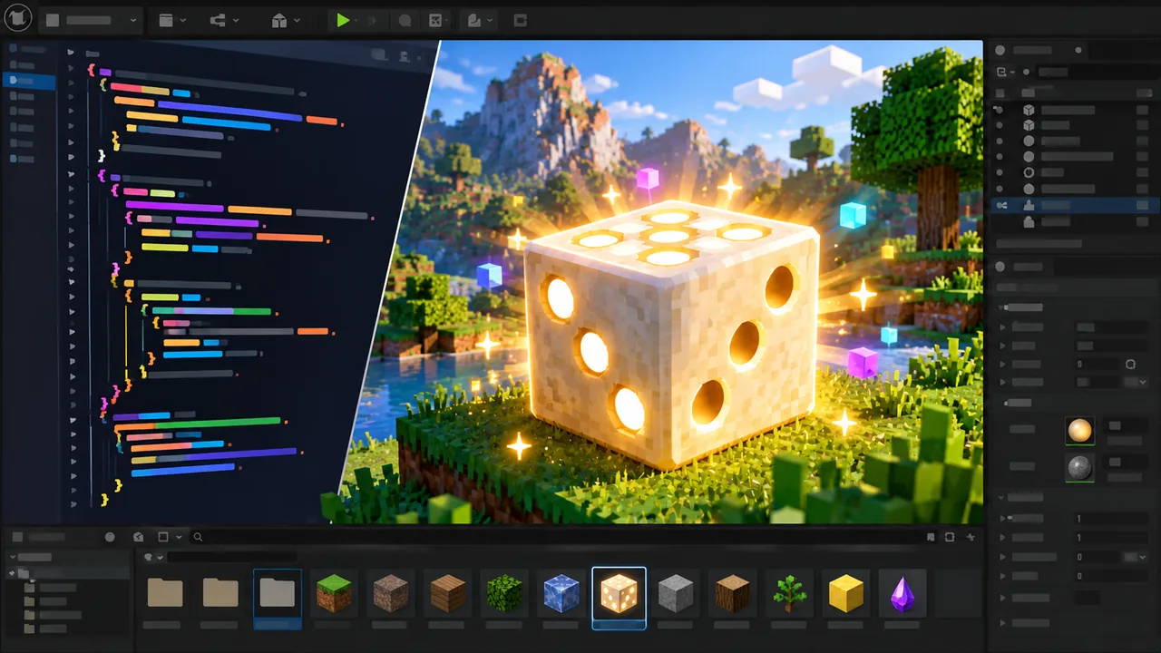
Task: Open the dropdown arrow next to Play
Action: [x=356, y=20]
